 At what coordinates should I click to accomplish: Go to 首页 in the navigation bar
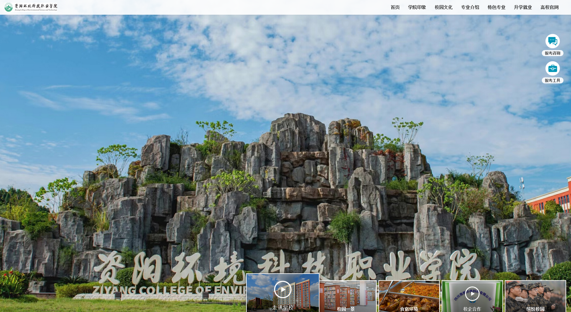[x=395, y=7]
